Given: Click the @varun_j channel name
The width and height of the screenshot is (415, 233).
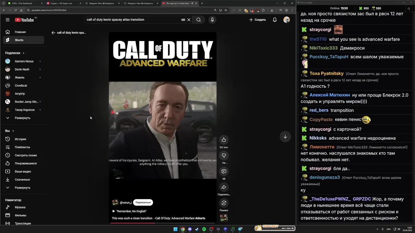Looking at the screenshot, I should [x=125, y=203].
